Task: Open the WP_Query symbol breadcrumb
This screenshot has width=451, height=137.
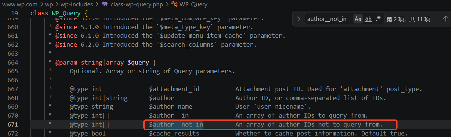Action: pos(194,5)
